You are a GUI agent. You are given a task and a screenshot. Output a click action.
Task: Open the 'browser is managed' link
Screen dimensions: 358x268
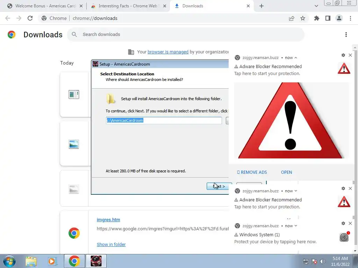168,52
